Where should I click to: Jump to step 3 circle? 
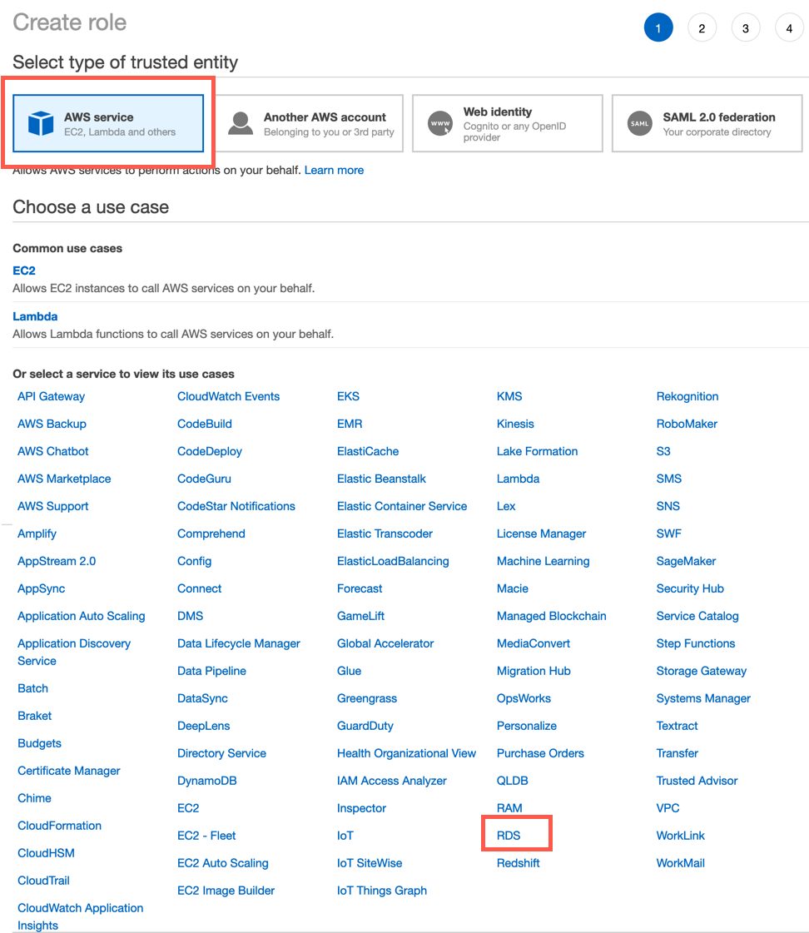pyautogui.click(x=745, y=28)
